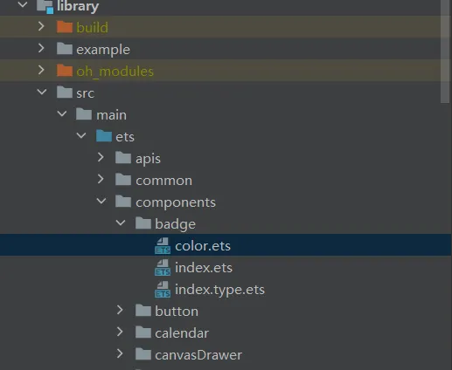Click the ETS icon beside index.type.ets

tap(163, 290)
